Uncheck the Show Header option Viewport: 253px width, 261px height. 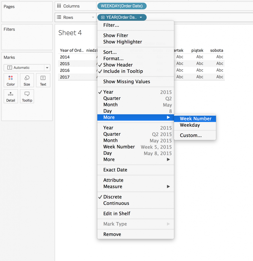point(118,65)
